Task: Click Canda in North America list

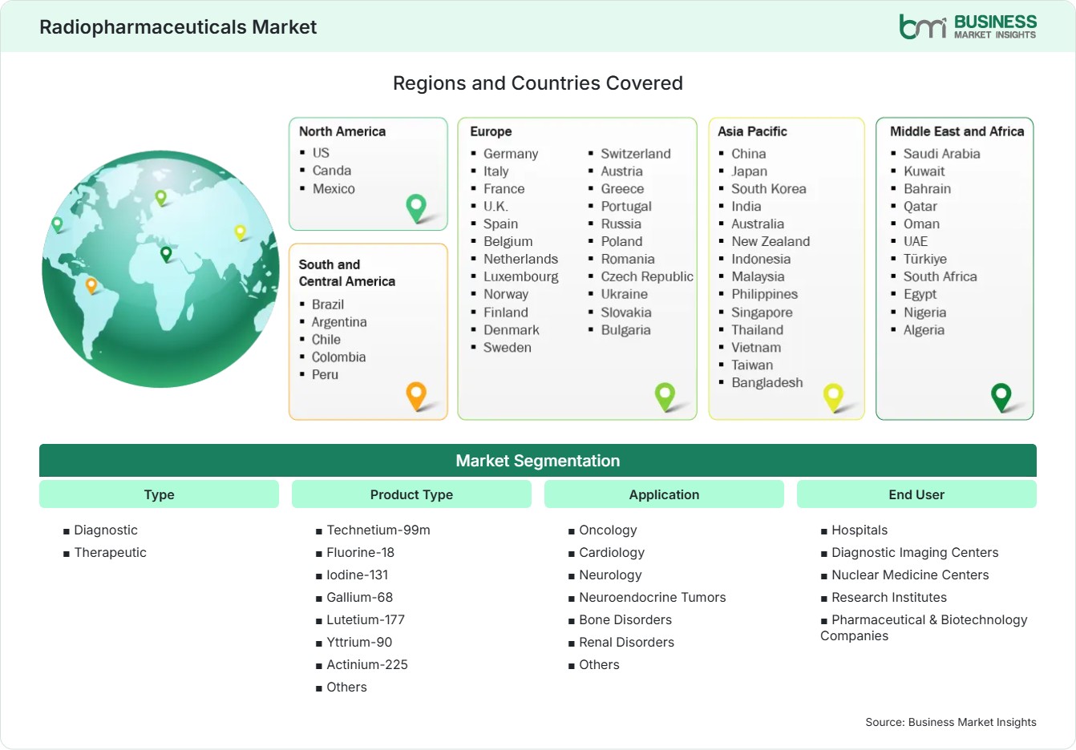Action: (x=332, y=170)
